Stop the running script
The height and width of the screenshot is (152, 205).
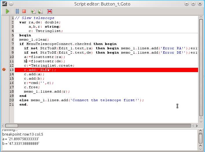pos(24,11)
